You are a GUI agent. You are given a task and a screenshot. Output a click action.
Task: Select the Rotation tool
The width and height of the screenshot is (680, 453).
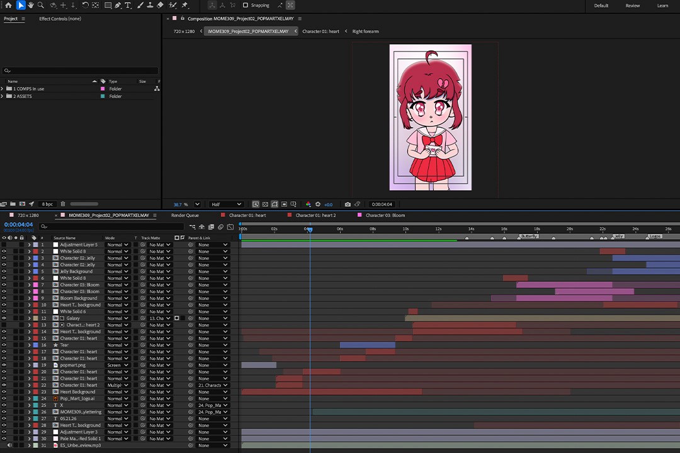[x=85, y=5]
